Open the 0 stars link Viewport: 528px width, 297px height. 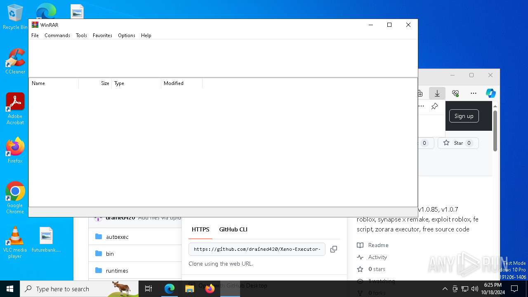pyautogui.click(x=377, y=269)
